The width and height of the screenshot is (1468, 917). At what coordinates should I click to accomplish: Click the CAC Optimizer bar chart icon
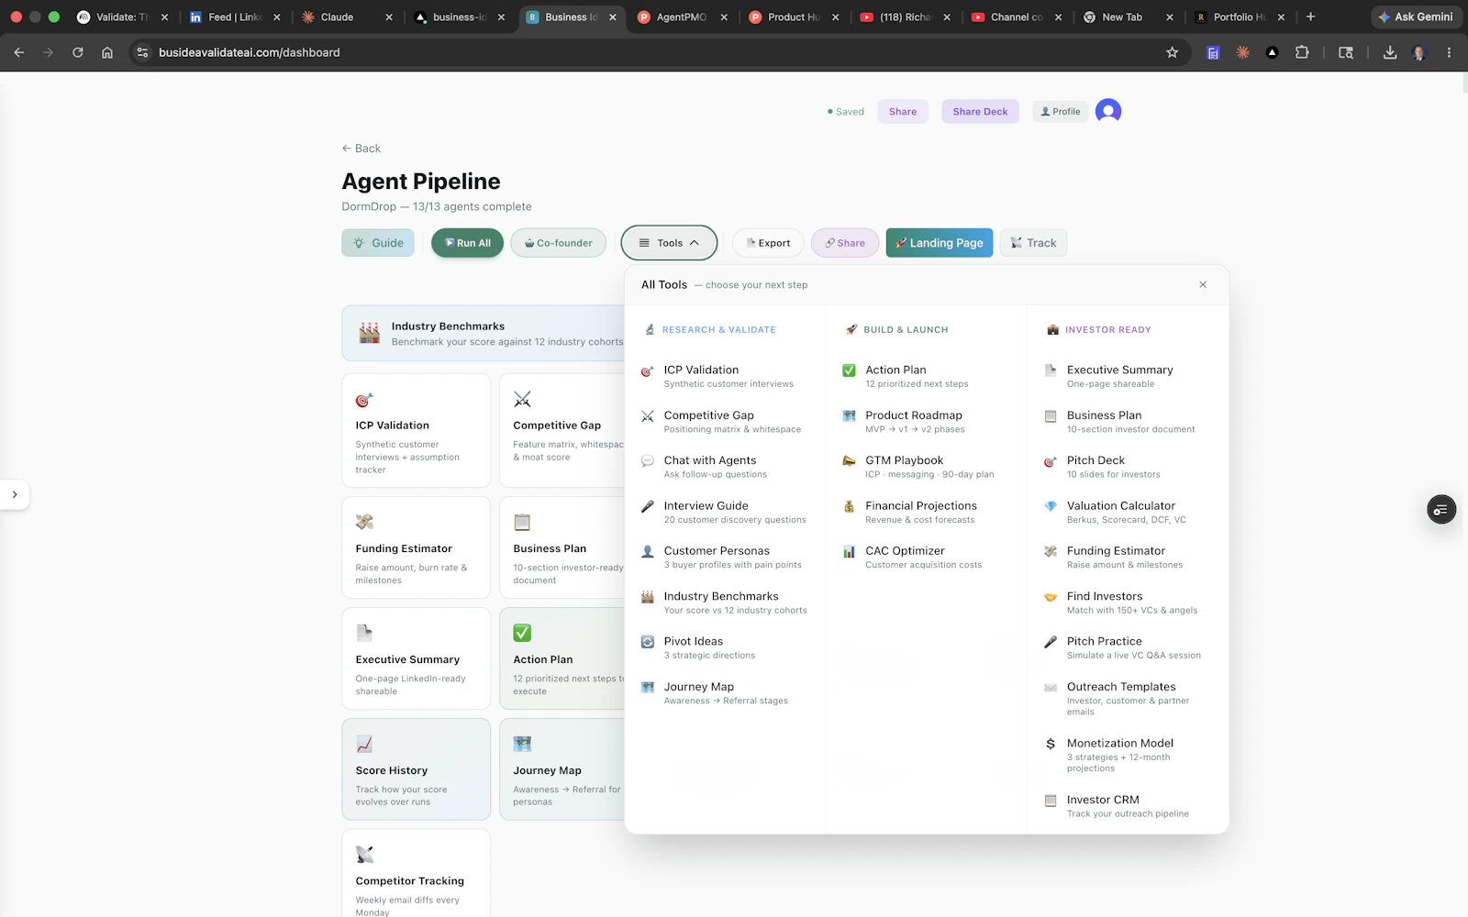849,551
